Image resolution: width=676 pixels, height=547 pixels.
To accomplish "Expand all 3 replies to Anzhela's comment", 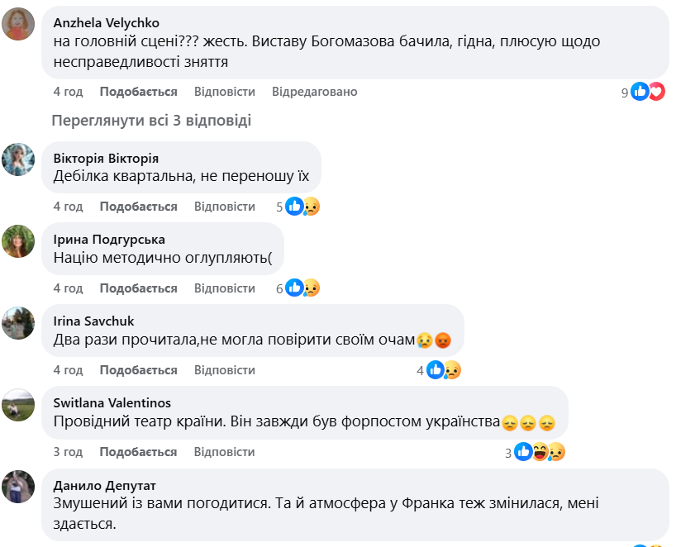I will [151, 121].
